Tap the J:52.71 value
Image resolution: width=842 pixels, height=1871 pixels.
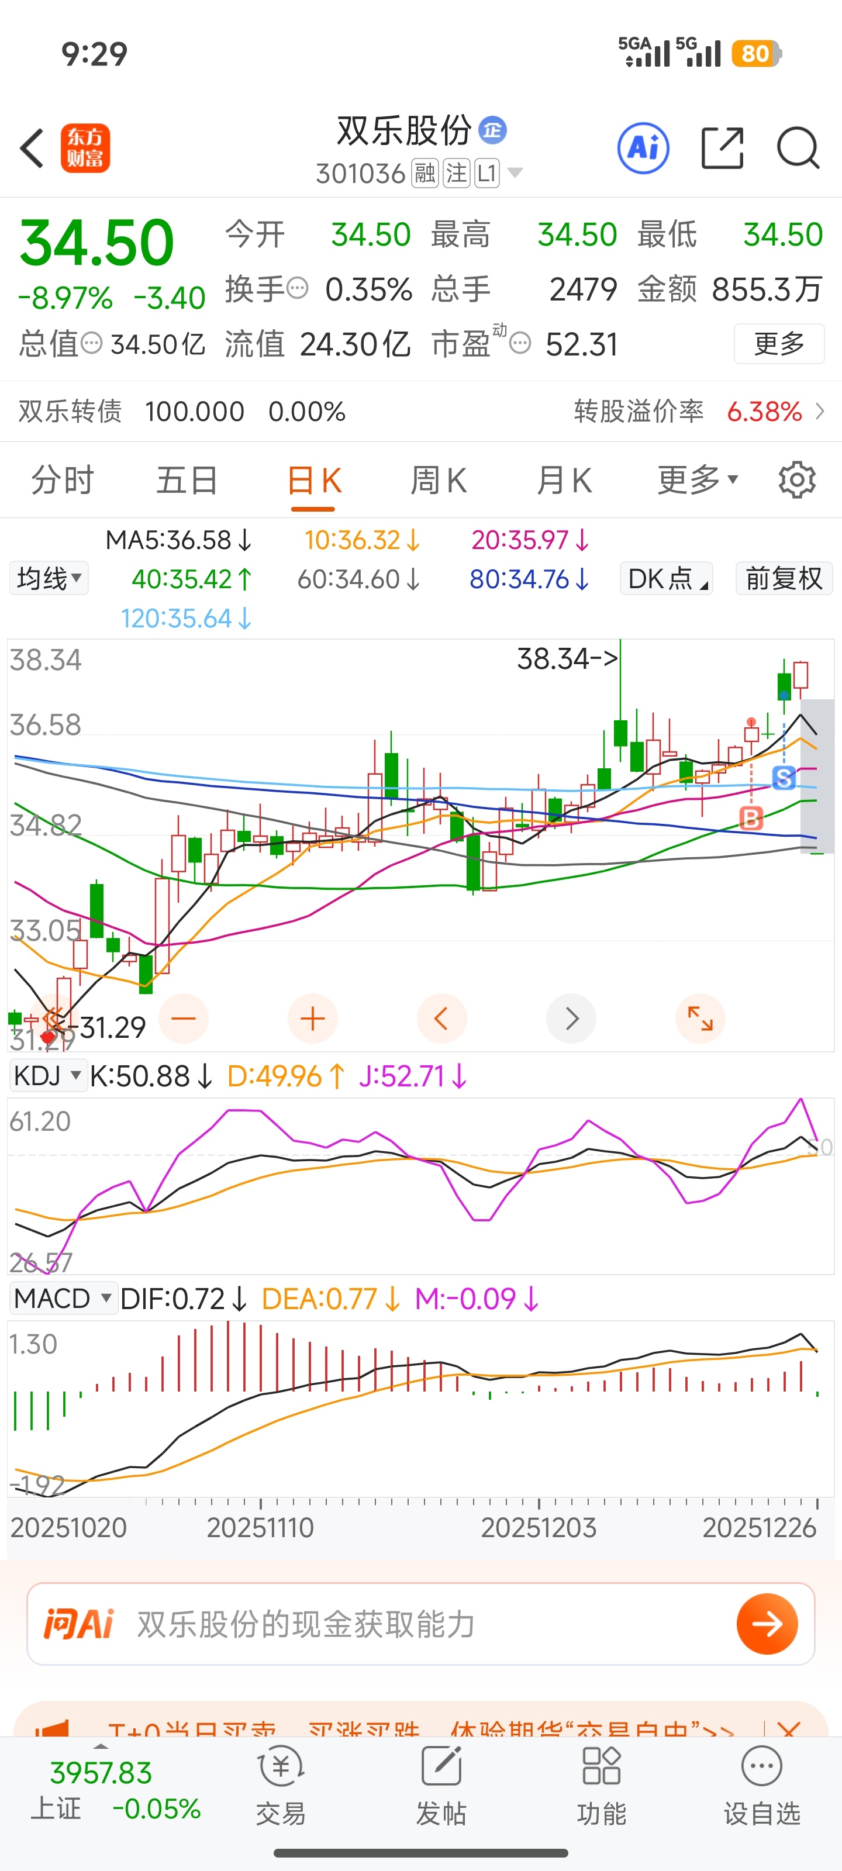click(x=413, y=1076)
